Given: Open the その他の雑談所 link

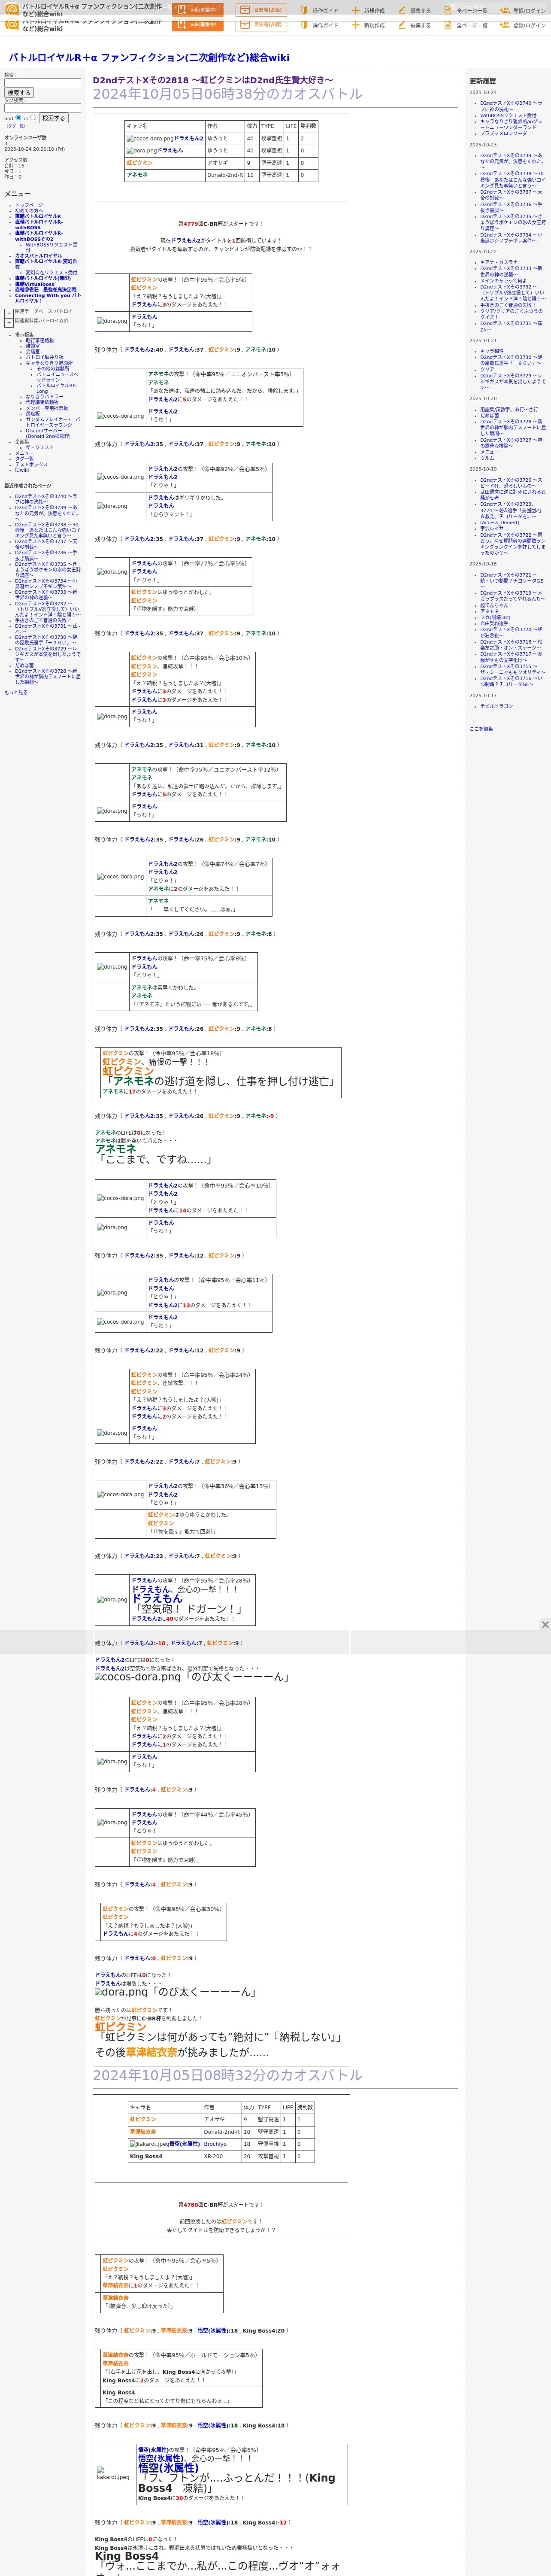Looking at the screenshot, I should point(53,369).
